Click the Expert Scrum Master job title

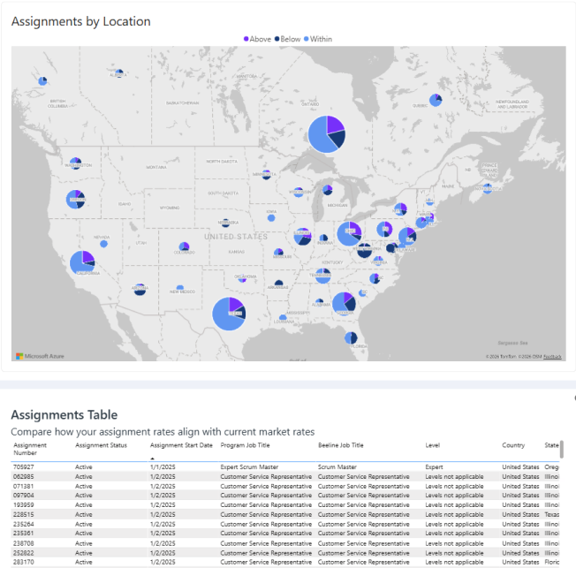[x=249, y=467]
